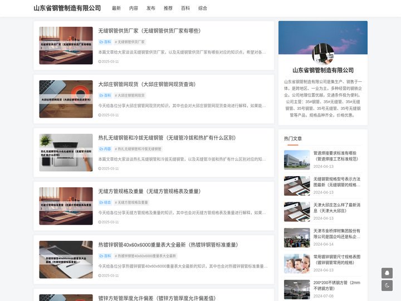
Task: Click hashtag #大邱庄钢管网现货
Action: (130, 95)
